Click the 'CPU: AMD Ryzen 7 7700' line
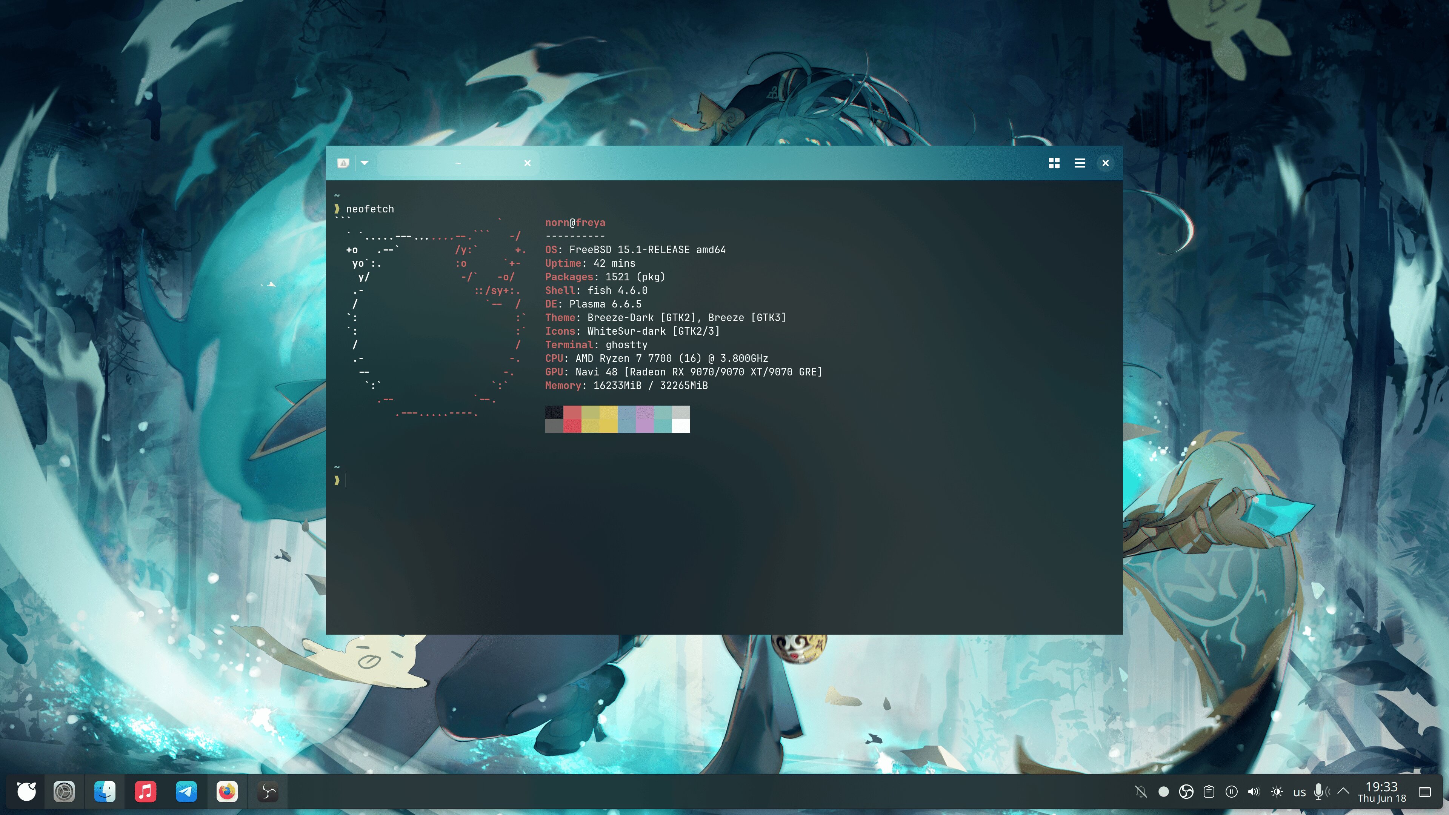The height and width of the screenshot is (815, 1449). pyautogui.click(x=657, y=358)
